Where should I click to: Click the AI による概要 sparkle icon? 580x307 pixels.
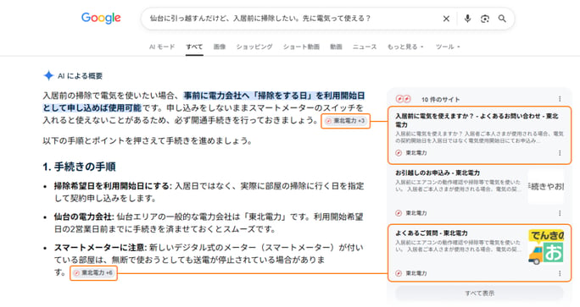[x=48, y=75]
